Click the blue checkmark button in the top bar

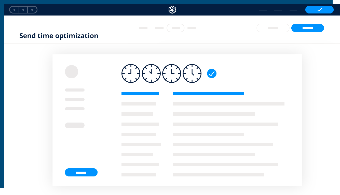coord(319,10)
